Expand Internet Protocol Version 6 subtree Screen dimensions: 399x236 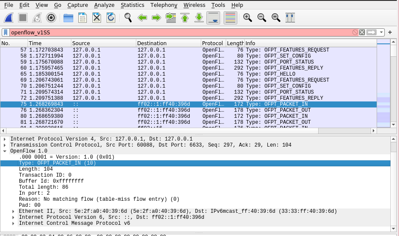(13, 218)
